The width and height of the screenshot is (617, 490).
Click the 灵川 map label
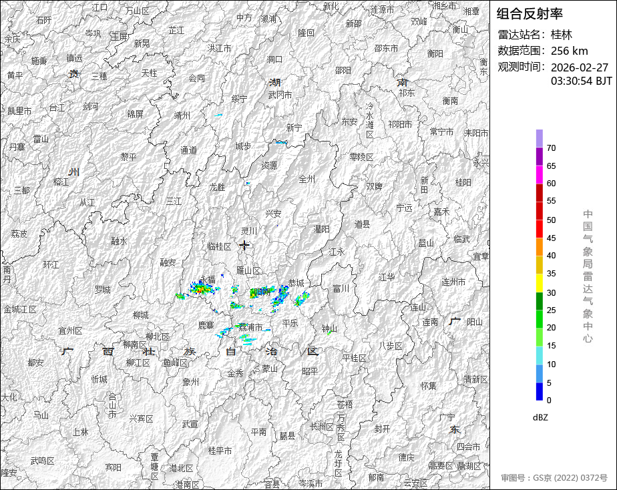248,231
